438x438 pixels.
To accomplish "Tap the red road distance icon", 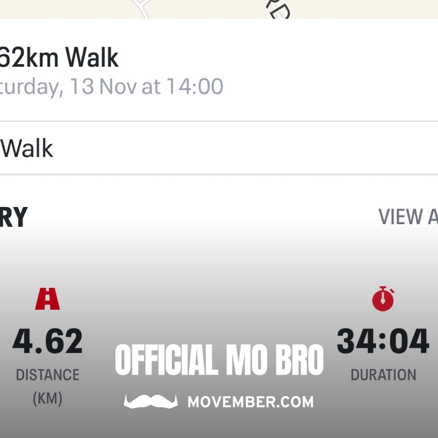I will tap(47, 299).
